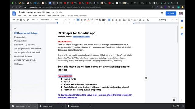This screenshot has height=109, width=195.
Task: Toggle bold formatting
Action: (x=78, y=20)
